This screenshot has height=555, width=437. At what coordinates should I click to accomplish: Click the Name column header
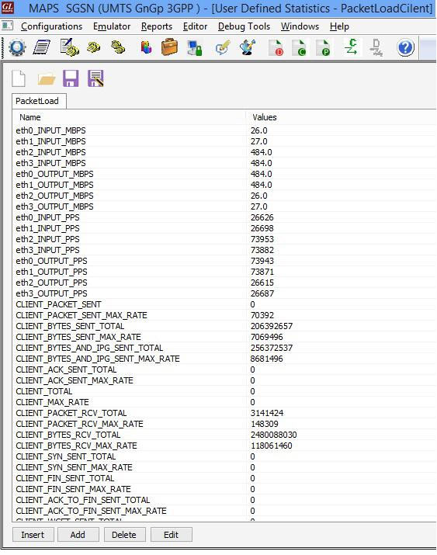coord(129,117)
